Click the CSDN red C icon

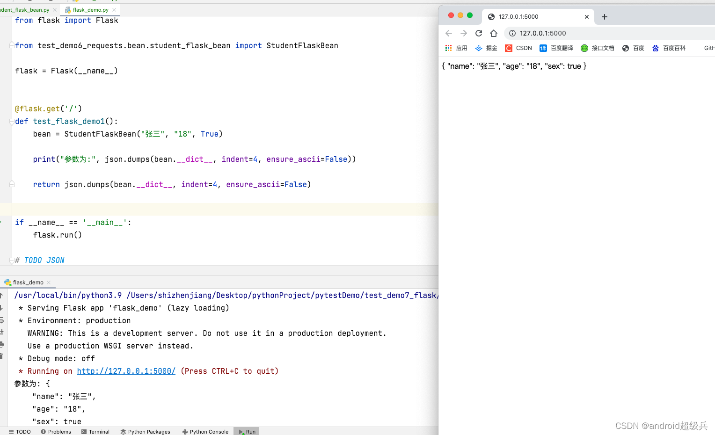tap(509, 48)
